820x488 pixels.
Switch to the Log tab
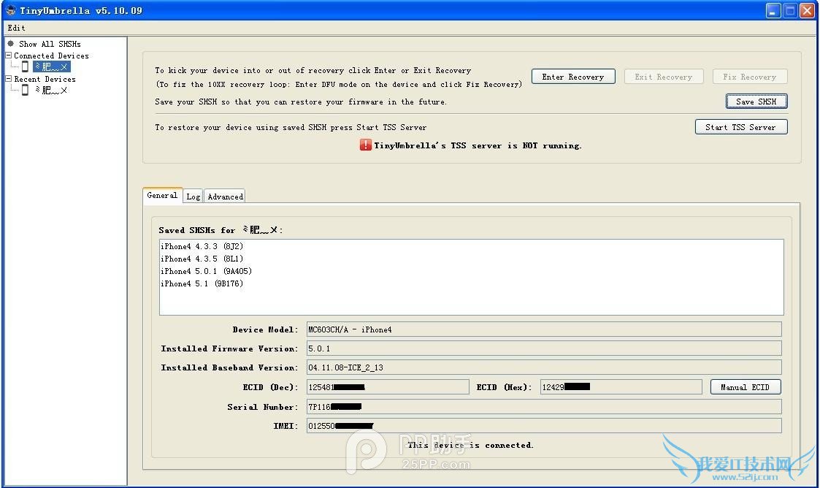pyautogui.click(x=193, y=196)
